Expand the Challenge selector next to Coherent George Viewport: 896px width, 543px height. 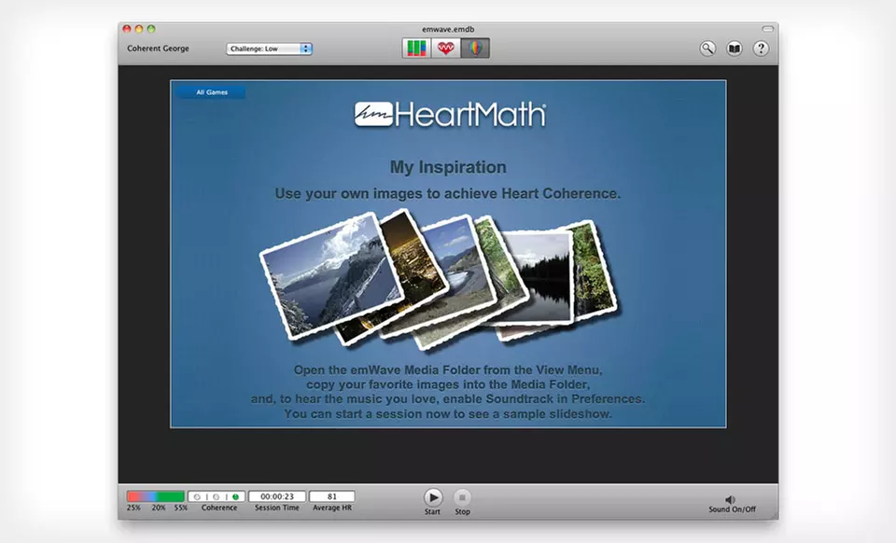coord(269,48)
